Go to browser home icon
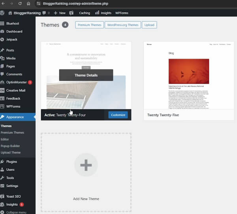Viewport: 237px width, 214px height. pyautogui.click(x=28, y=4)
